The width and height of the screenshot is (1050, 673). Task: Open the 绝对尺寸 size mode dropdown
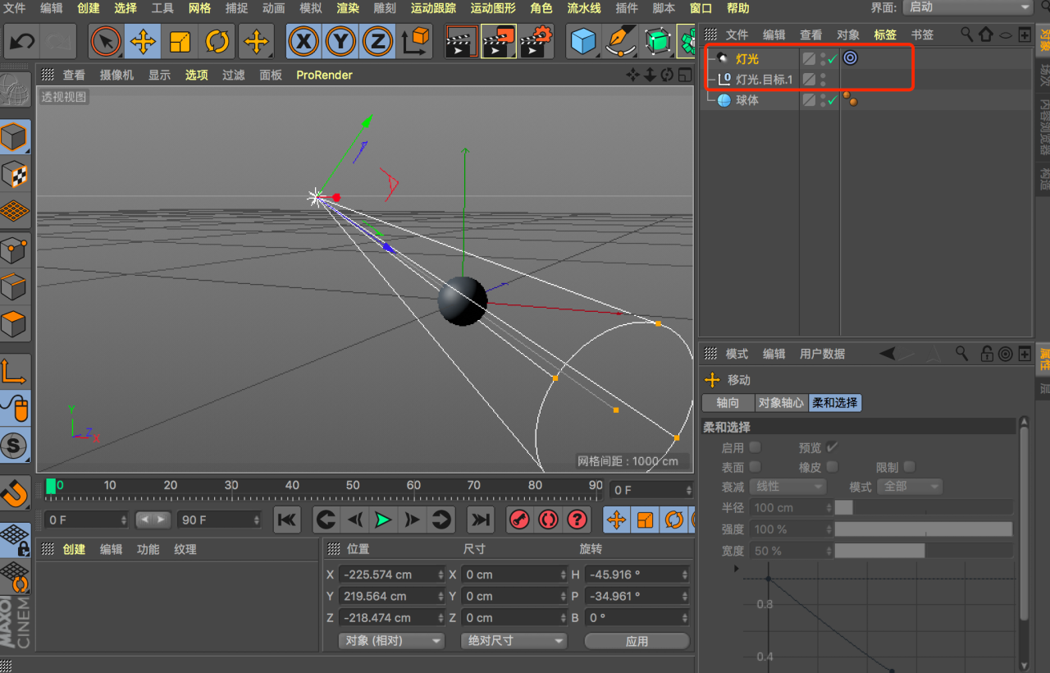[513, 641]
